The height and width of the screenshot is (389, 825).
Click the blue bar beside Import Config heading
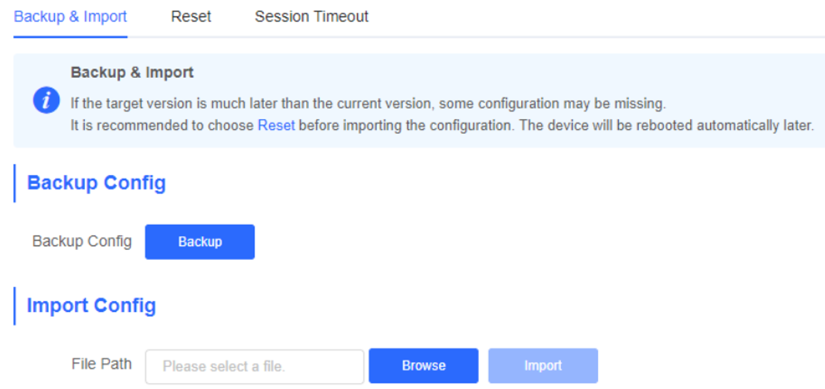14,305
